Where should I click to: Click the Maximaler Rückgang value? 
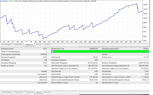(x=93, y=63)
